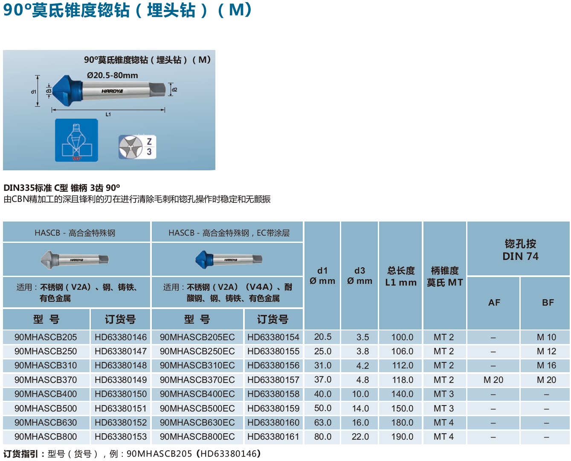Screen dimensions: 571x461
Task: Select order number HD63380151
Action: pos(121,408)
